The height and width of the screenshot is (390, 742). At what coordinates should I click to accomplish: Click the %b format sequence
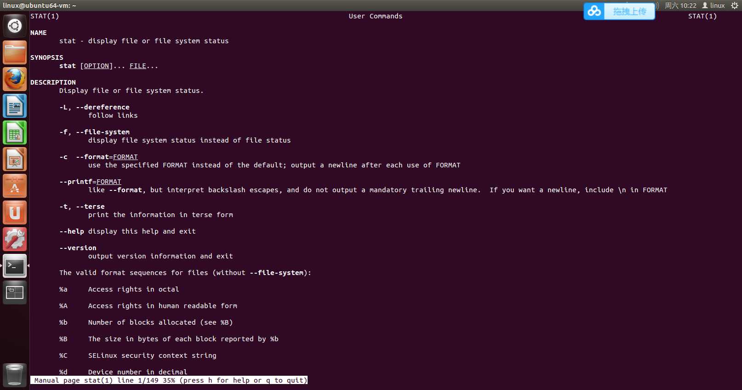coord(63,322)
